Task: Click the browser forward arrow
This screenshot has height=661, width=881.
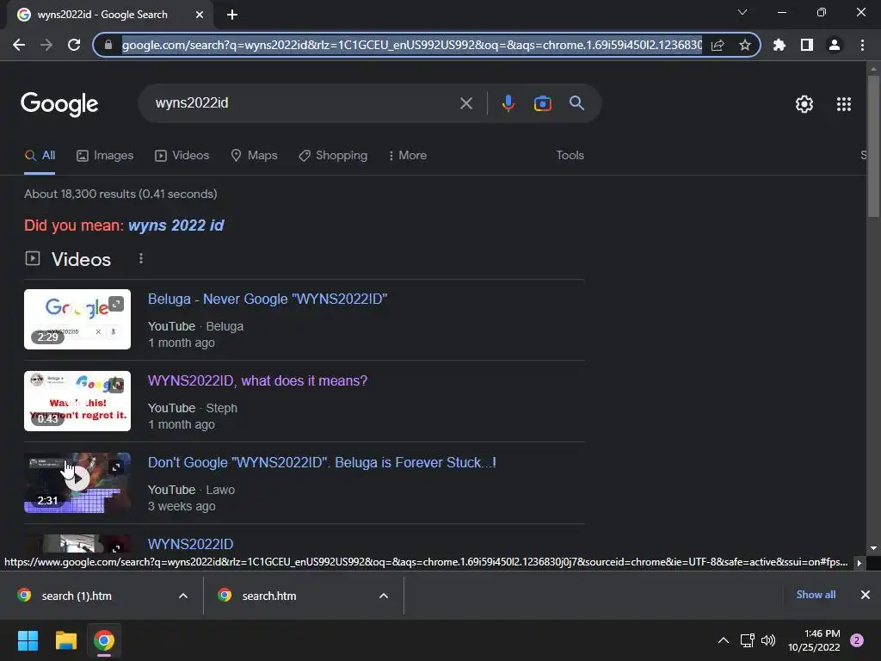Action: 46,45
